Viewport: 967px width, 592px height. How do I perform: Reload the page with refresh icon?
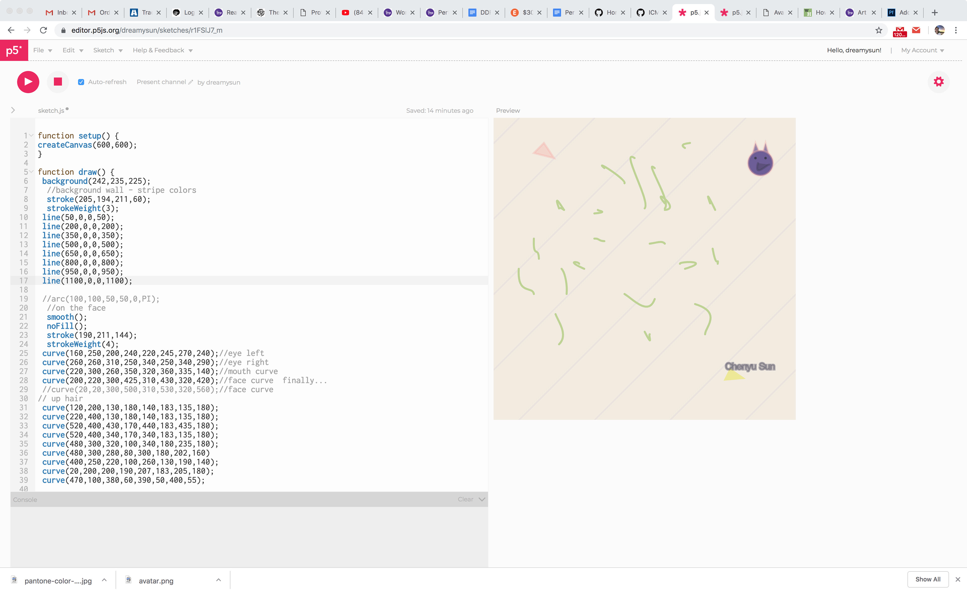point(44,30)
